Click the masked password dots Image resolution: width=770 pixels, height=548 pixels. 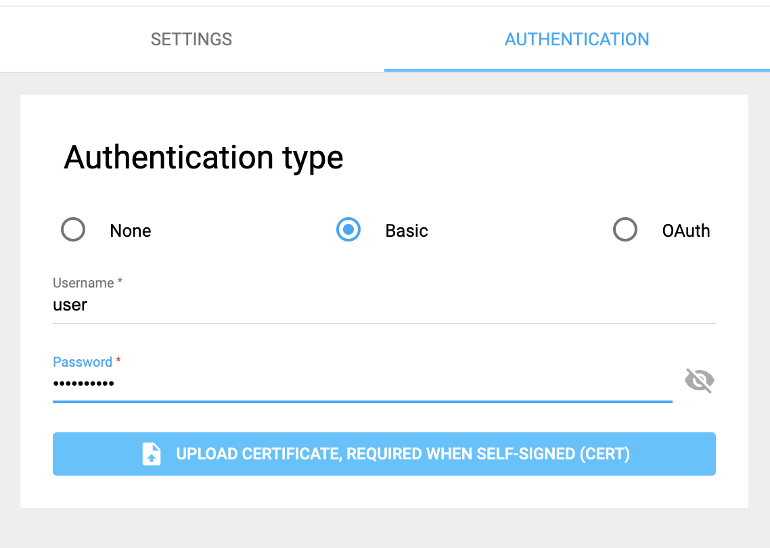[83, 384]
